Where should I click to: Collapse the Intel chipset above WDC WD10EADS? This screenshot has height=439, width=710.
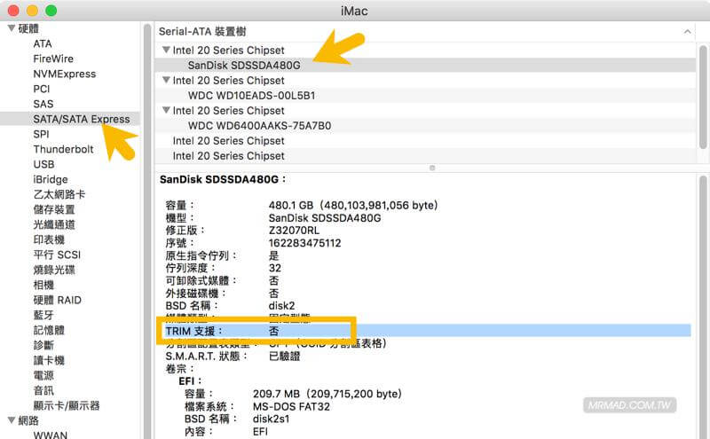click(x=166, y=81)
